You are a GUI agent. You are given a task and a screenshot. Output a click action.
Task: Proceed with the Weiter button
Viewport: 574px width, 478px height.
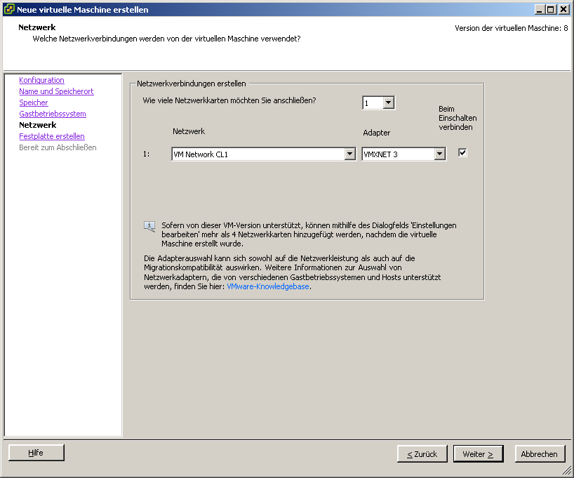(x=478, y=454)
